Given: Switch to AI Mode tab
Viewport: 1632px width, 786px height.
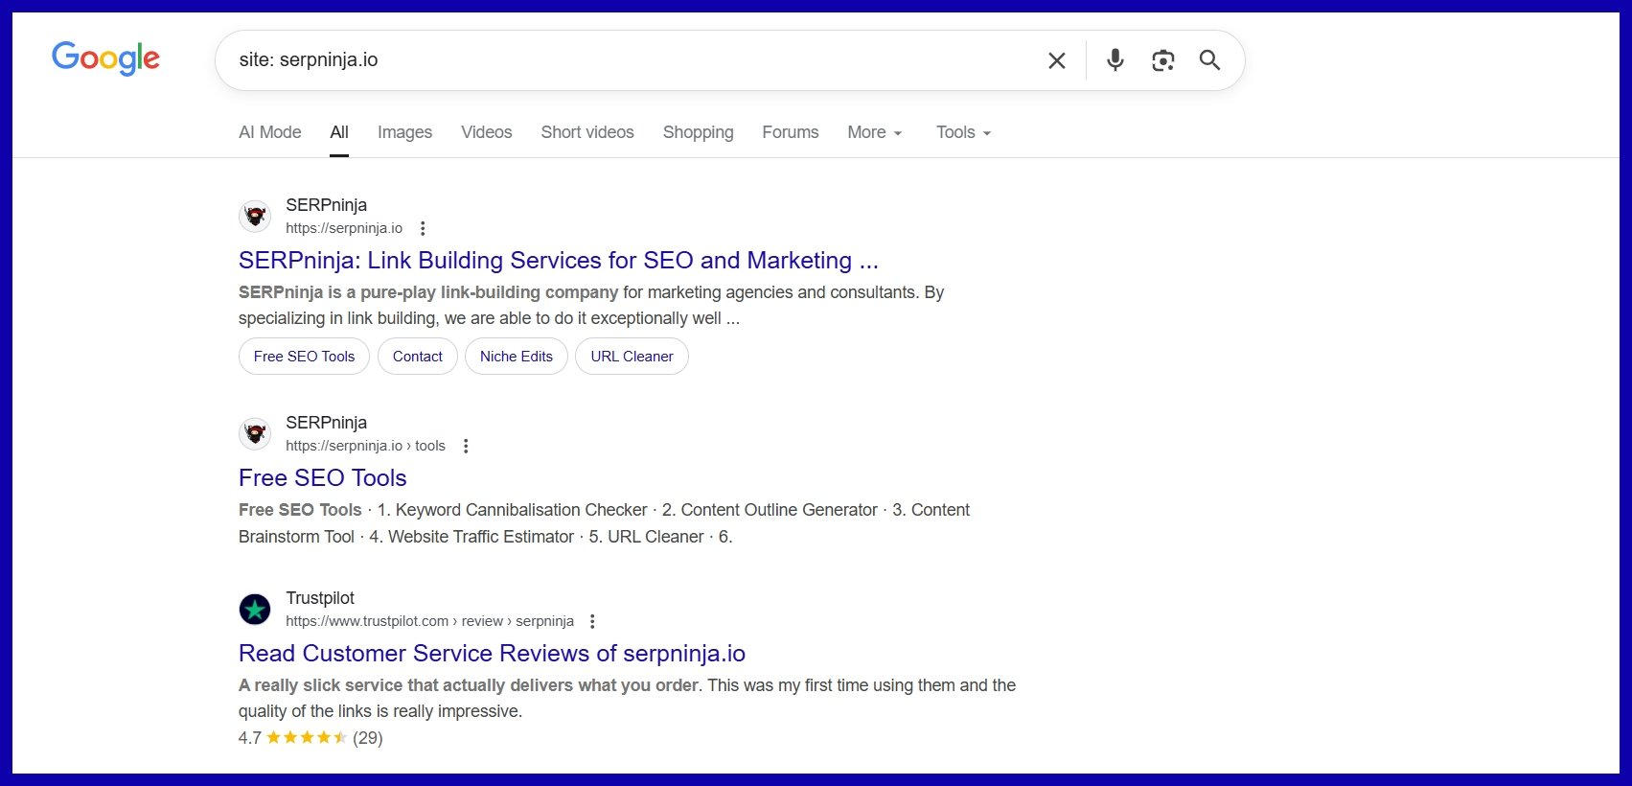Looking at the screenshot, I should pyautogui.click(x=269, y=132).
